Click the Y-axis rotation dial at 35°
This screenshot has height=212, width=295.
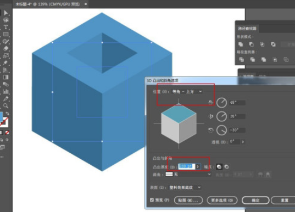pyautogui.click(x=221, y=116)
